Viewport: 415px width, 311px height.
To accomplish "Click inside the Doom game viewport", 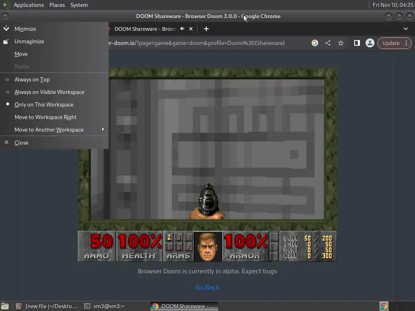I will tap(207, 149).
